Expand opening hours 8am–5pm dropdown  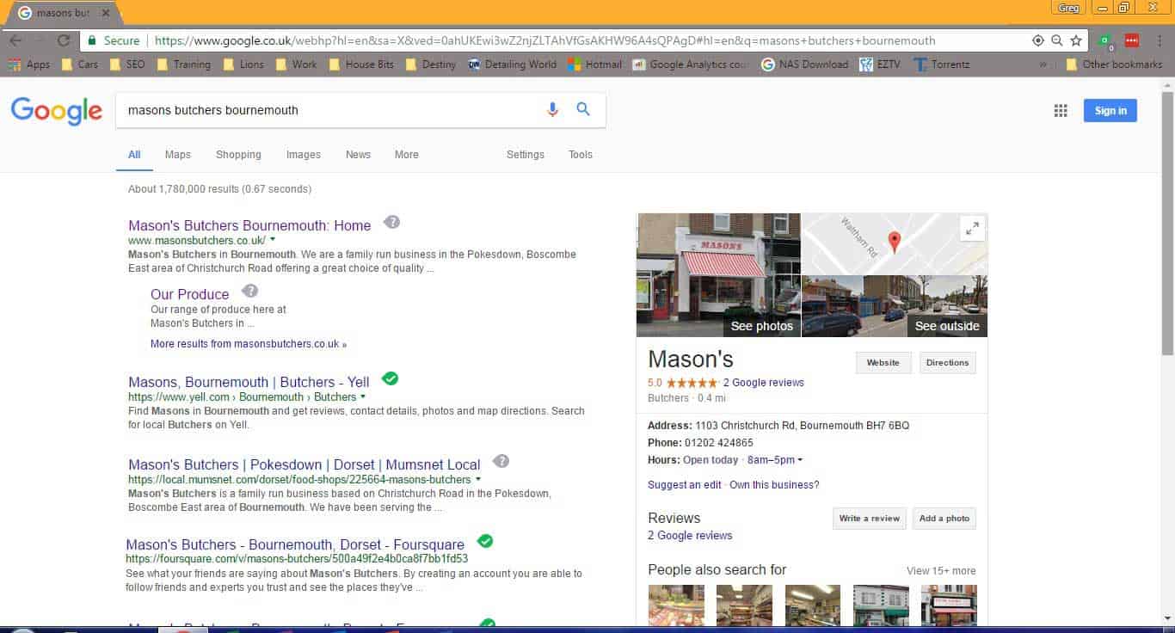(775, 460)
